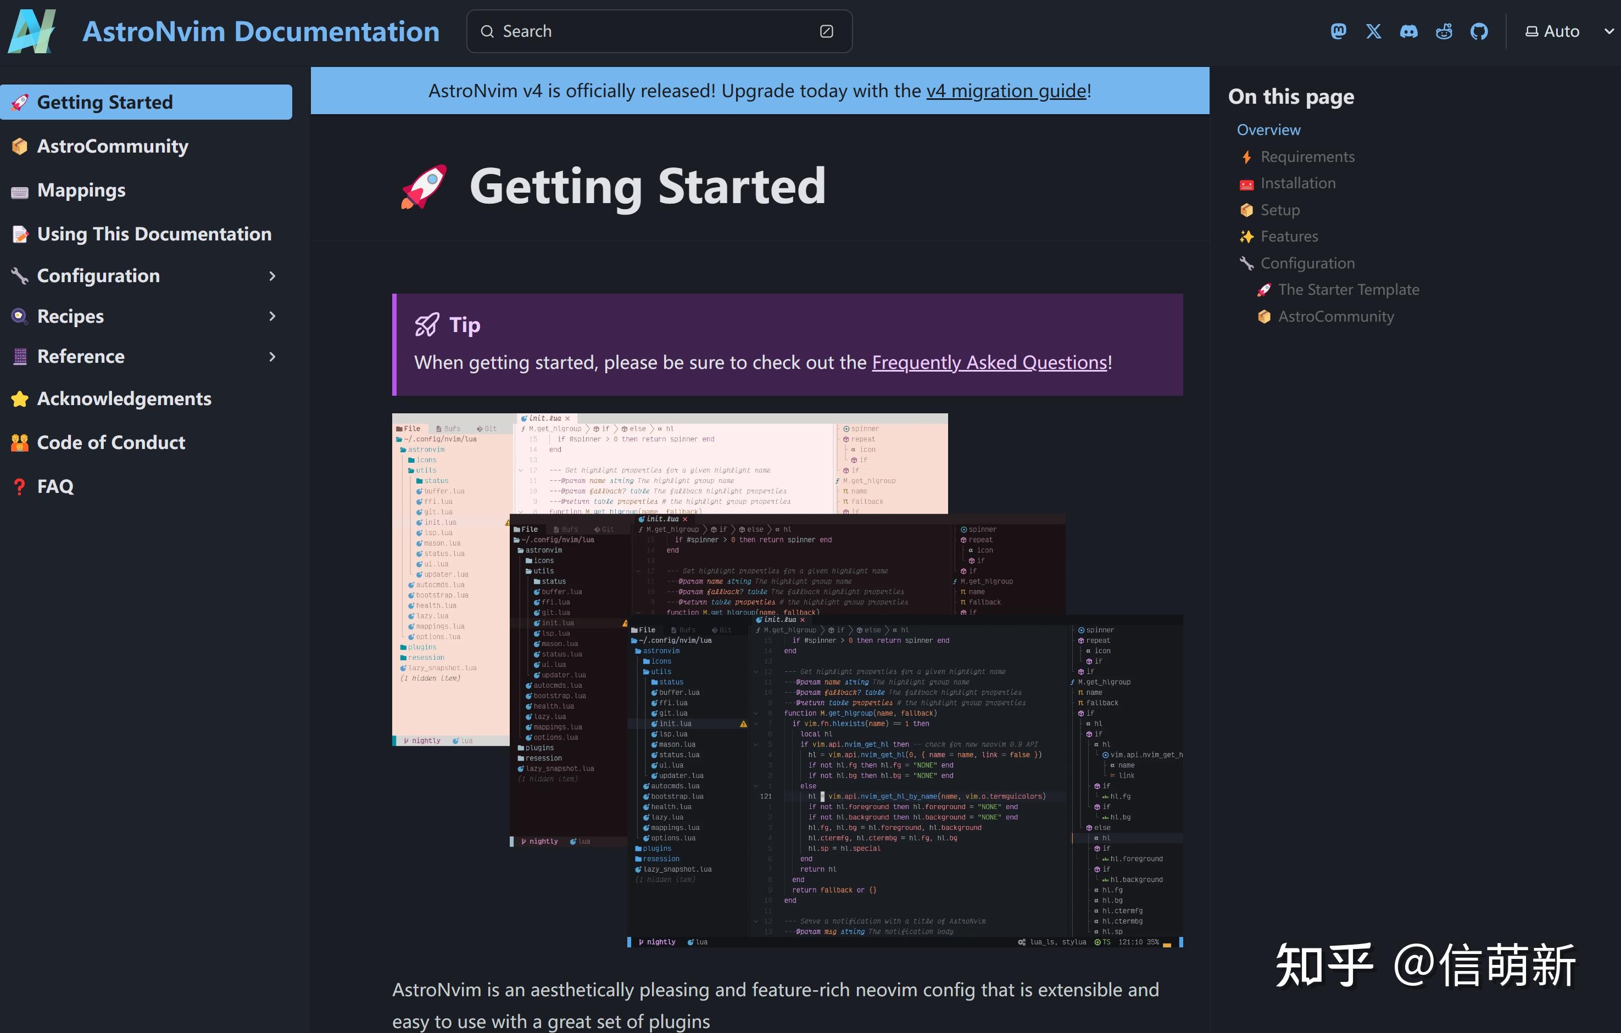Open the Discord icon in the header
The width and height of the screenshot is (1621, 1033).
coord(1408,31)
